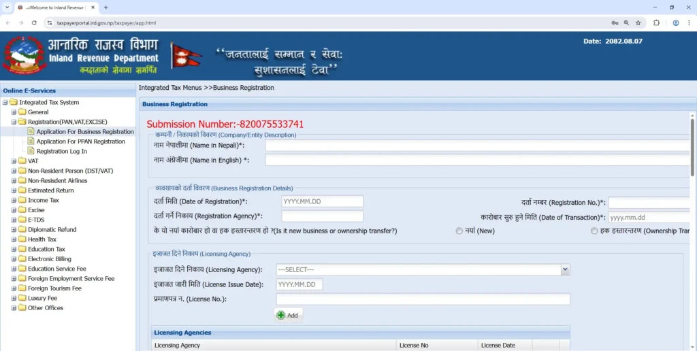Click the VAT folder icon
The image size is (697, 351).
(x=22, y=161)
